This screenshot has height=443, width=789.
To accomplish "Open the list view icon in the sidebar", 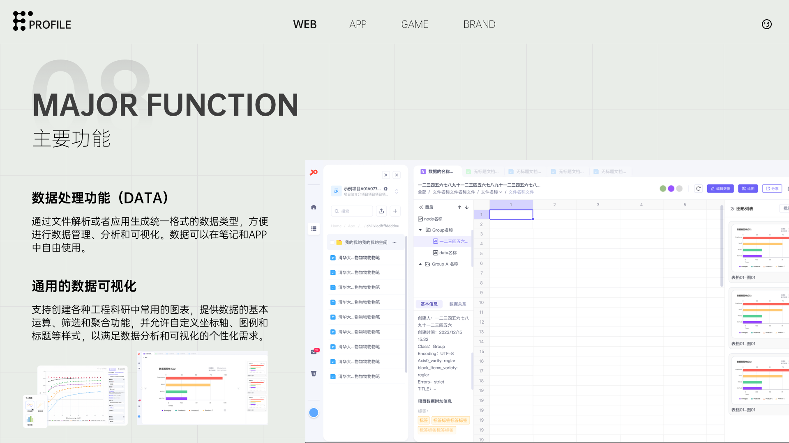I will pos(314,229).
